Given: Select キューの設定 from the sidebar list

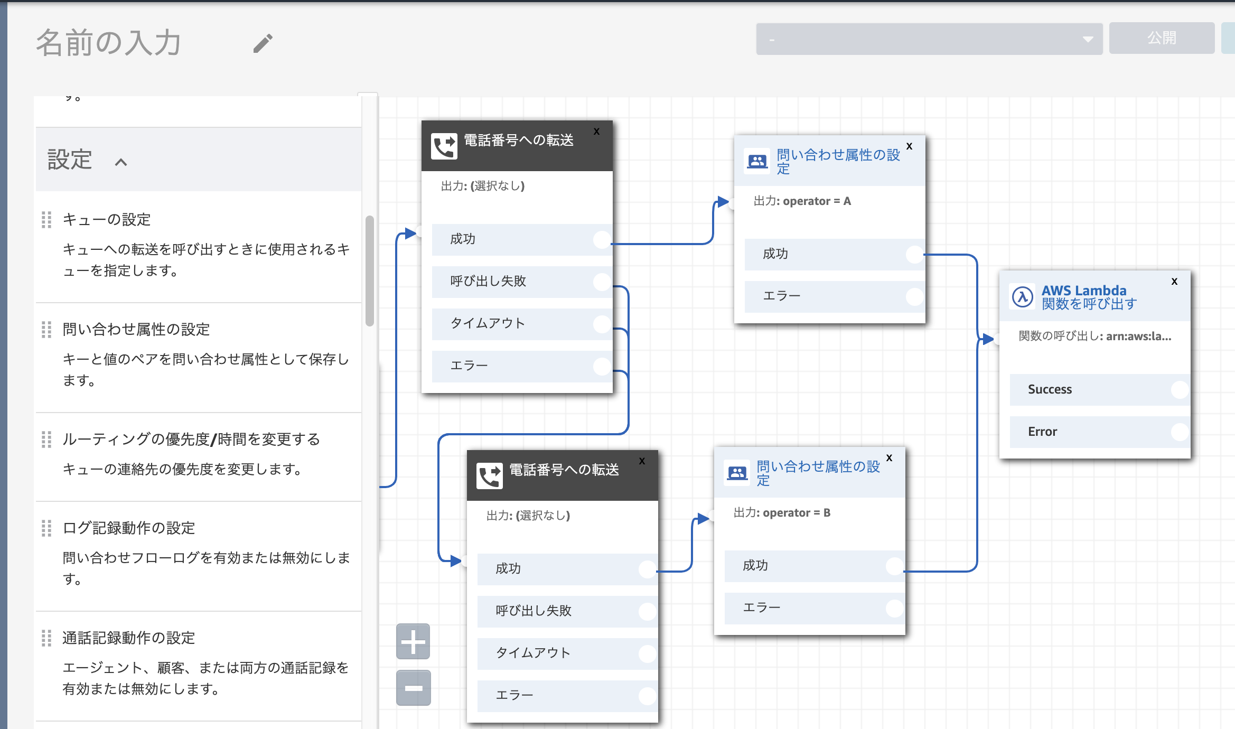Looking at the screenshot, I should (106, 220).
